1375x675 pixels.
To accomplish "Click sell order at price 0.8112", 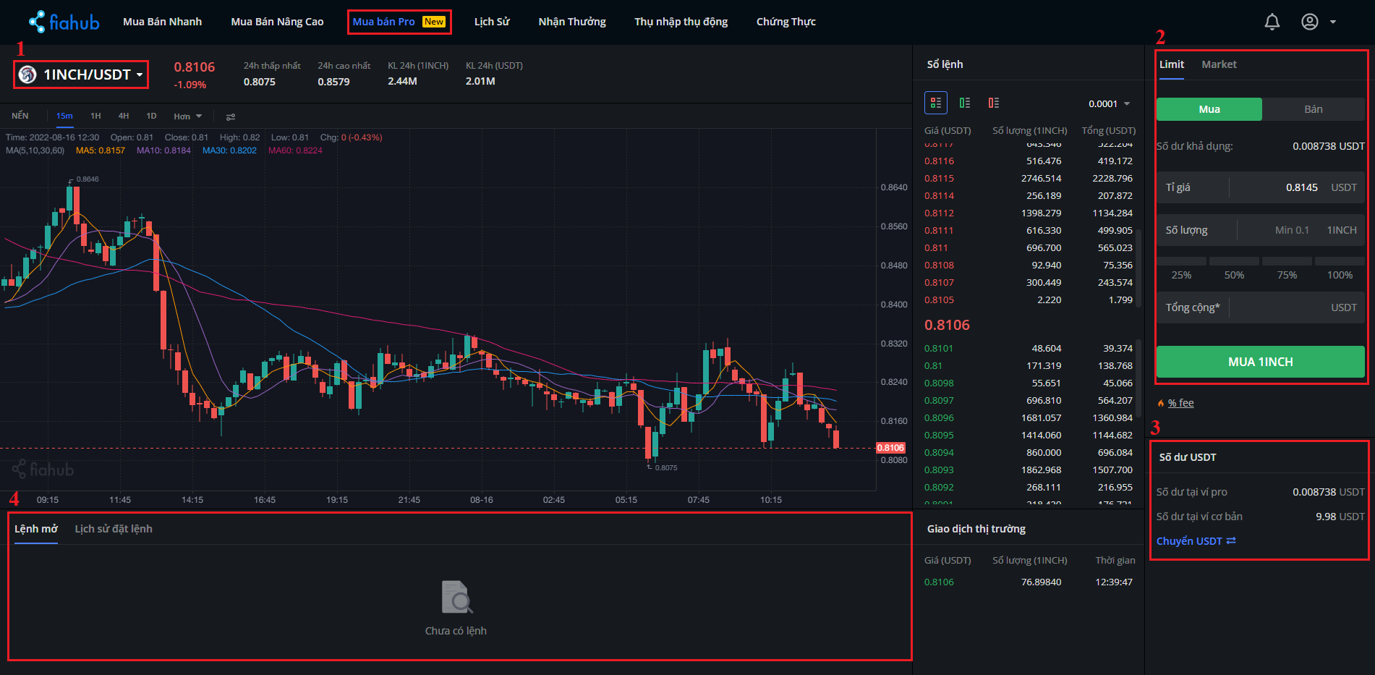I will 1029,213.
